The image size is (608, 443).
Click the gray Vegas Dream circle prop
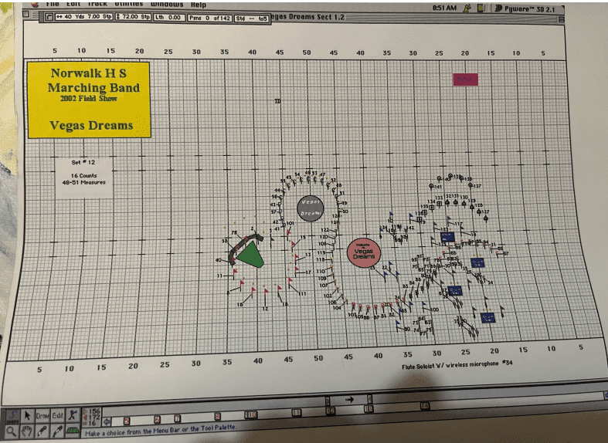tap(309, 207)
